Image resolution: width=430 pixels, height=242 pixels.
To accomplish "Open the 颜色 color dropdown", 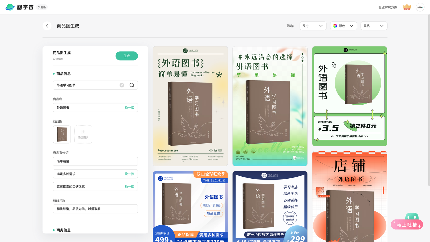I will coord(343,26).
